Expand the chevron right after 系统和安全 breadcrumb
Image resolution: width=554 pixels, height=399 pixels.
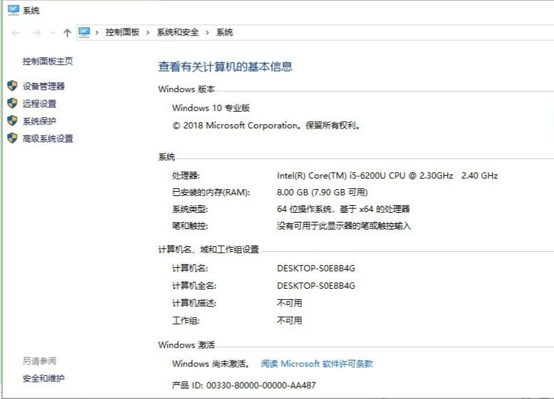207,33
